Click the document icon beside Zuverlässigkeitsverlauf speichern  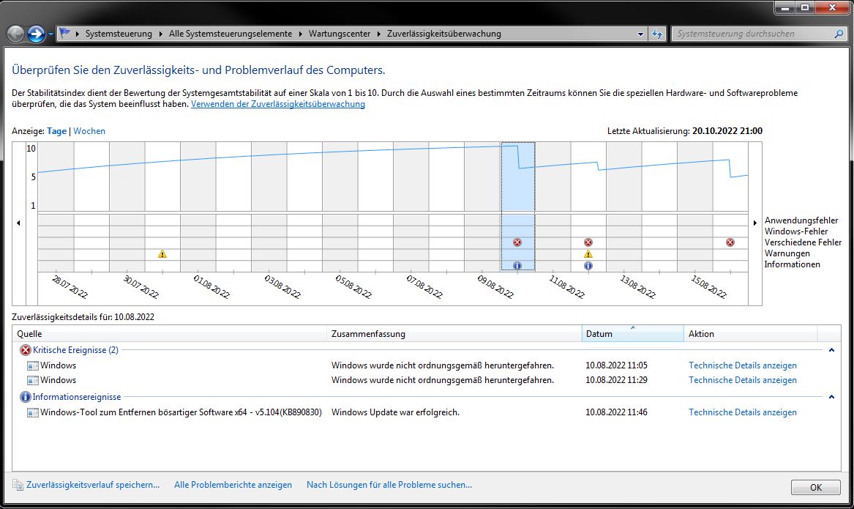(x=18, y=485)
